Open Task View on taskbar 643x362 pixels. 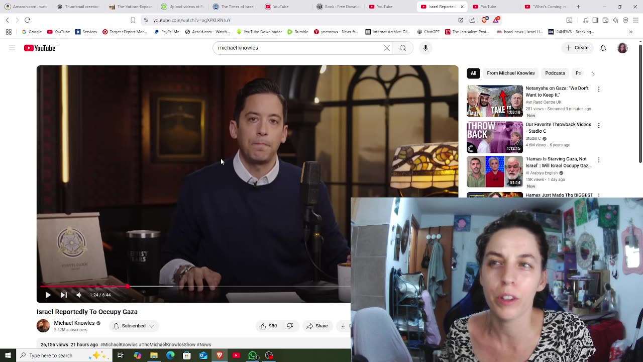click(121, 355)
